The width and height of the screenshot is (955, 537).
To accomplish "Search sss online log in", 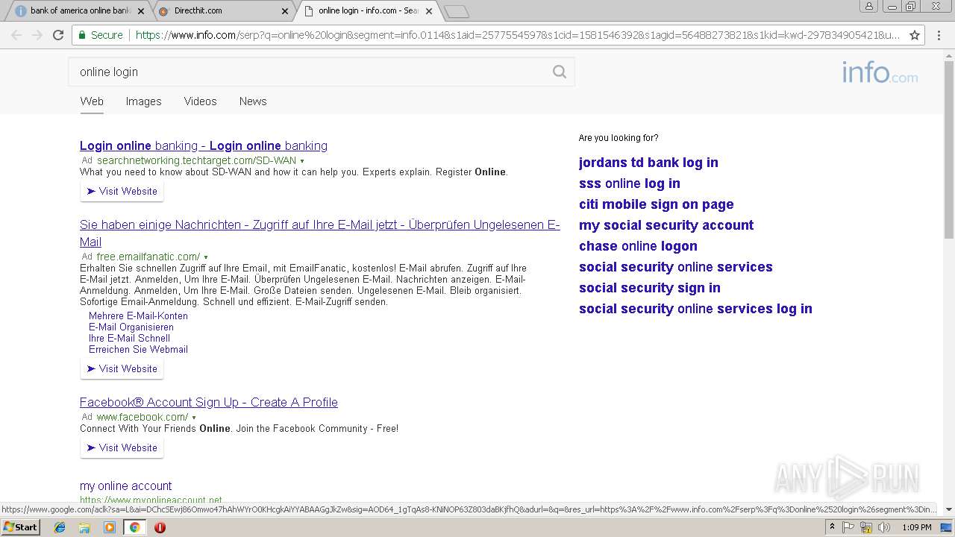I will tap(630, 183).
